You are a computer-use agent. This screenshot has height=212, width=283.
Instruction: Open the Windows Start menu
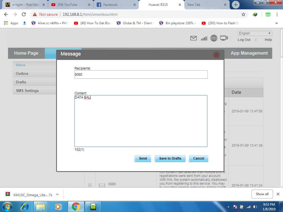point(7,206)
